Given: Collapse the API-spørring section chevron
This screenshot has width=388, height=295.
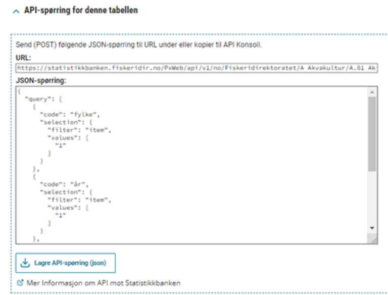Looking at the screenshot, I should 16,11.
